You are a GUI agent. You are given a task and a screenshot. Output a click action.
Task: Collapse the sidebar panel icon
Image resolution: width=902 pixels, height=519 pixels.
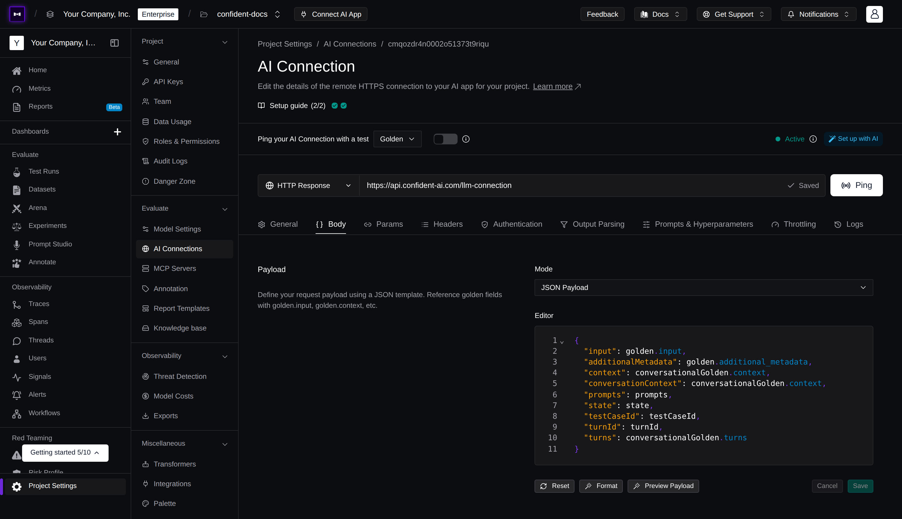115,43
